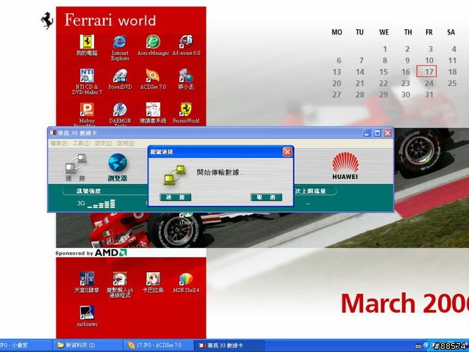Open the 工具(T) menu in Huawei window

coord(81,144)
